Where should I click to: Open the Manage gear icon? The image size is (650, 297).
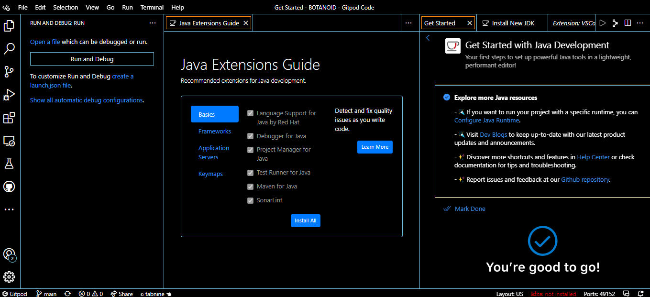(9, 277)
